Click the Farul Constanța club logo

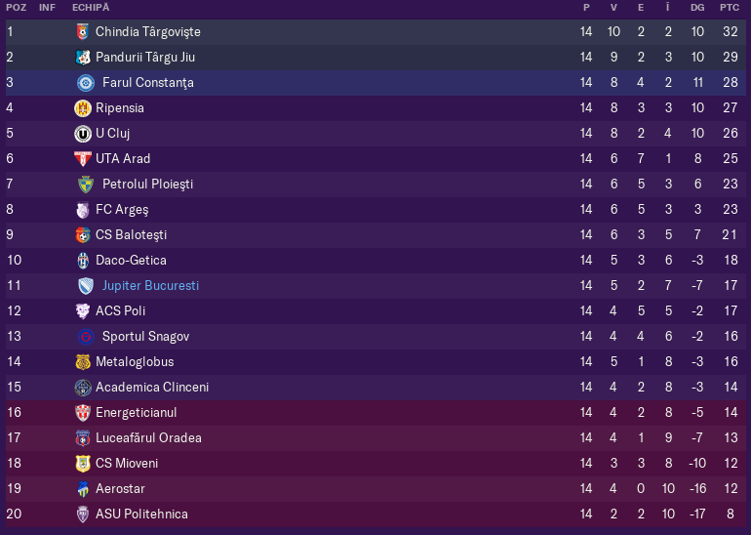pos(86,83)
